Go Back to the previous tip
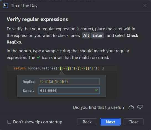The width and height of the screenshot is (151, 130). 87,122
